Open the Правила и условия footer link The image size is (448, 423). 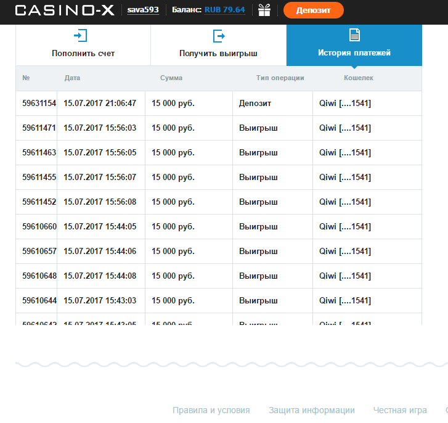(211, 410)
